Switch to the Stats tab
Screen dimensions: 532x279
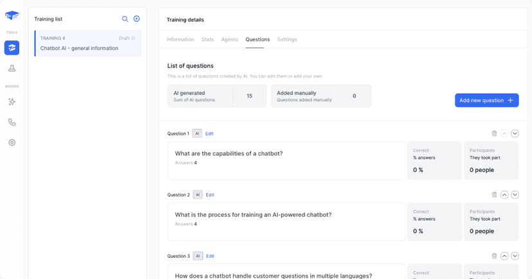(x=208, y=40)
